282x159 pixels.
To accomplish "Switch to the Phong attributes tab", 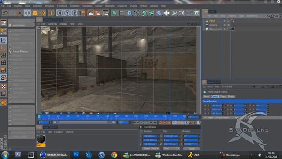I will pos(231,97).
